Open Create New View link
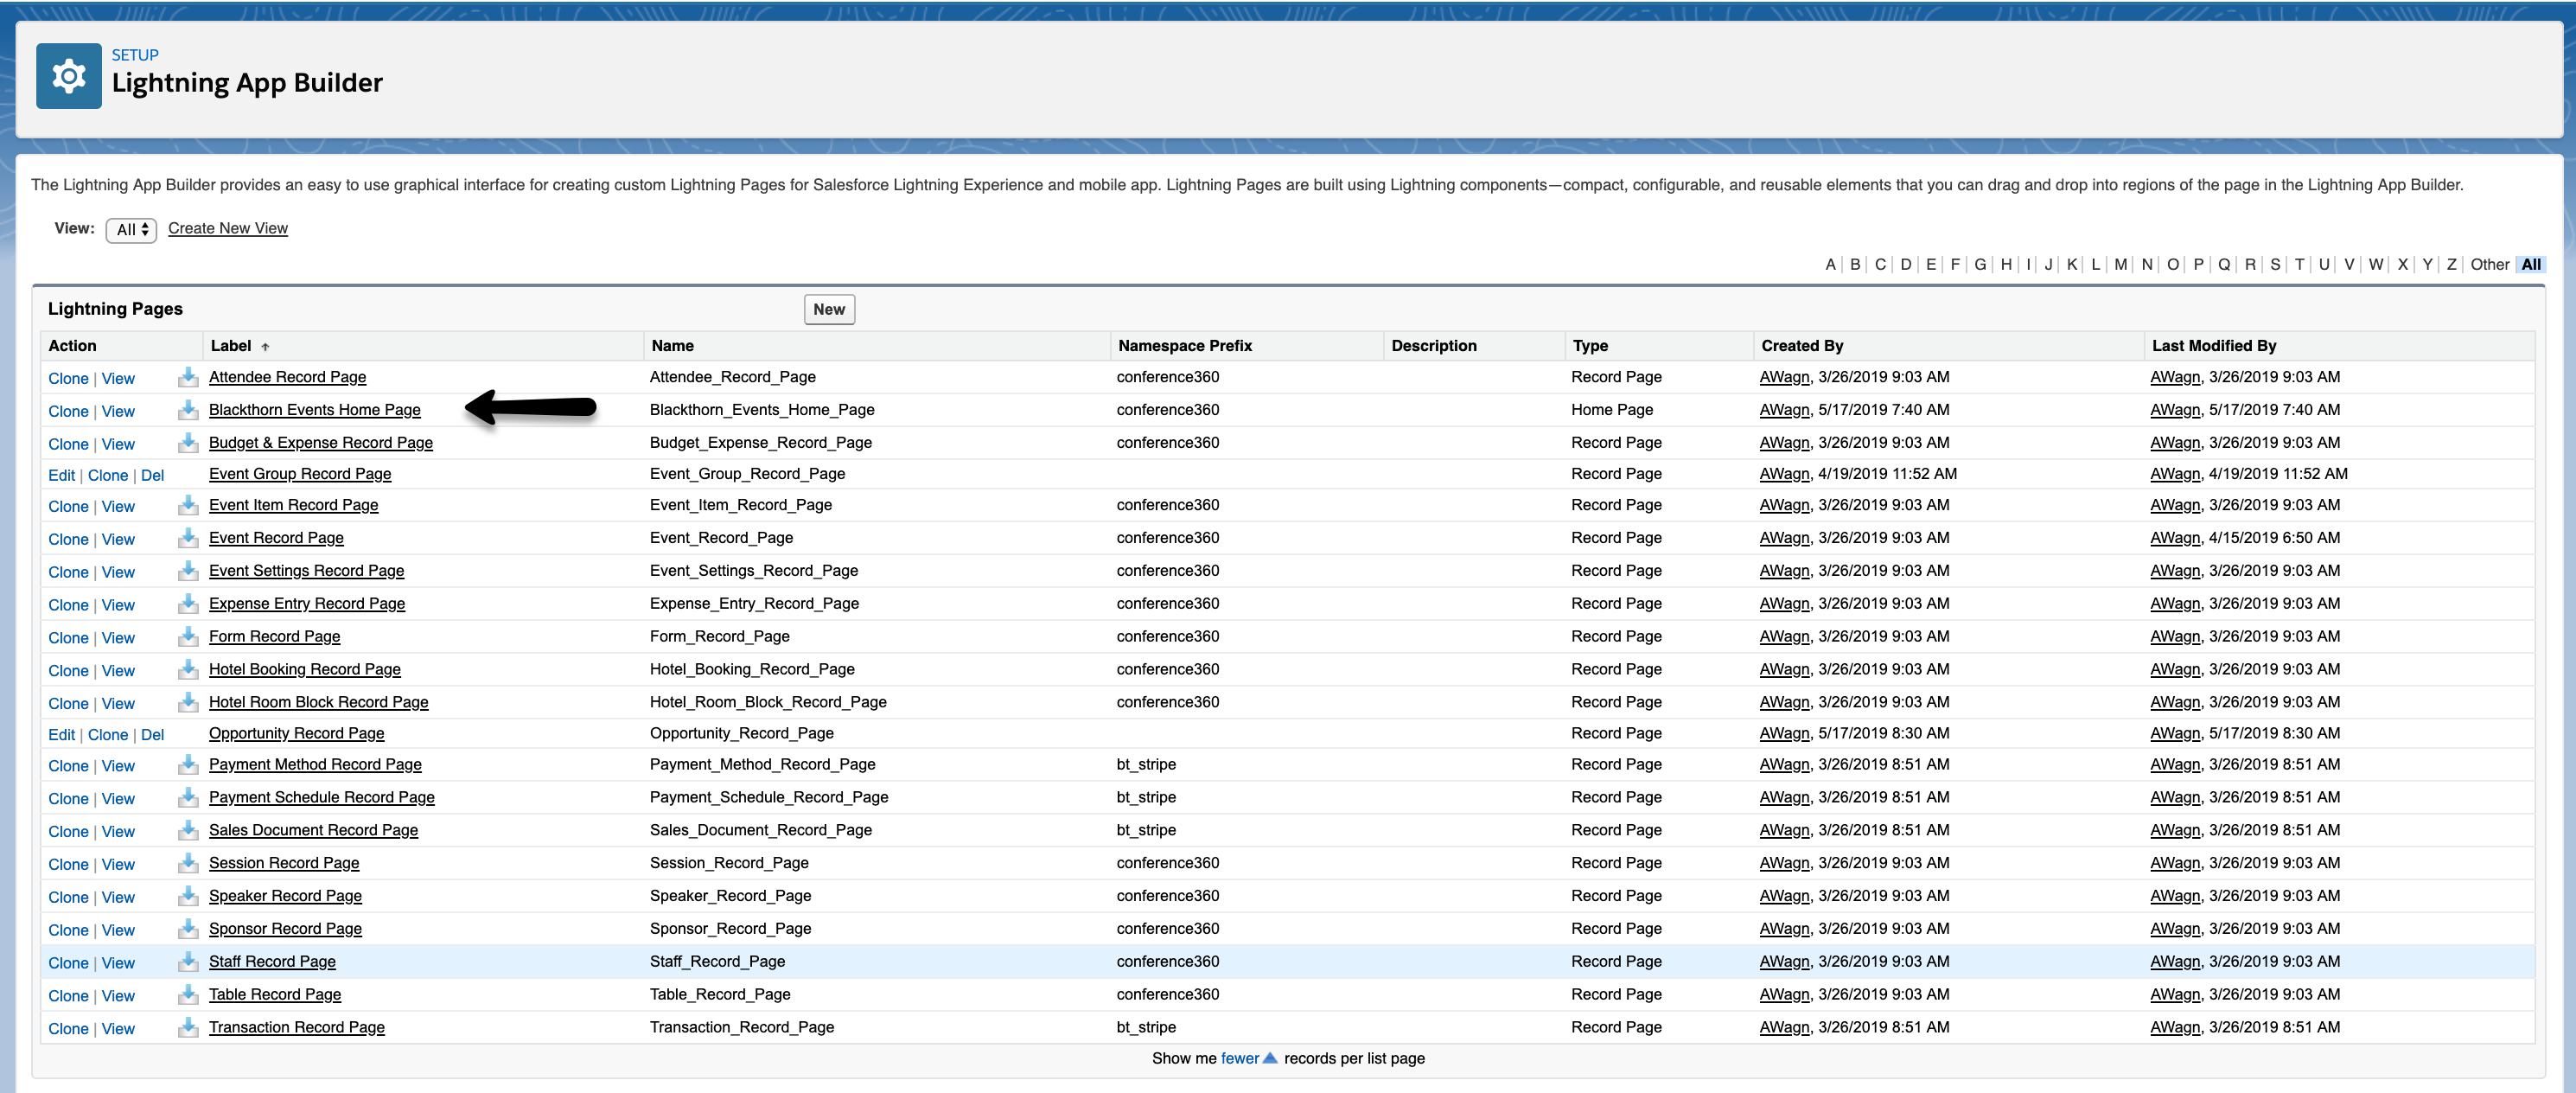2576x1093 pixels. click(228, 228)
